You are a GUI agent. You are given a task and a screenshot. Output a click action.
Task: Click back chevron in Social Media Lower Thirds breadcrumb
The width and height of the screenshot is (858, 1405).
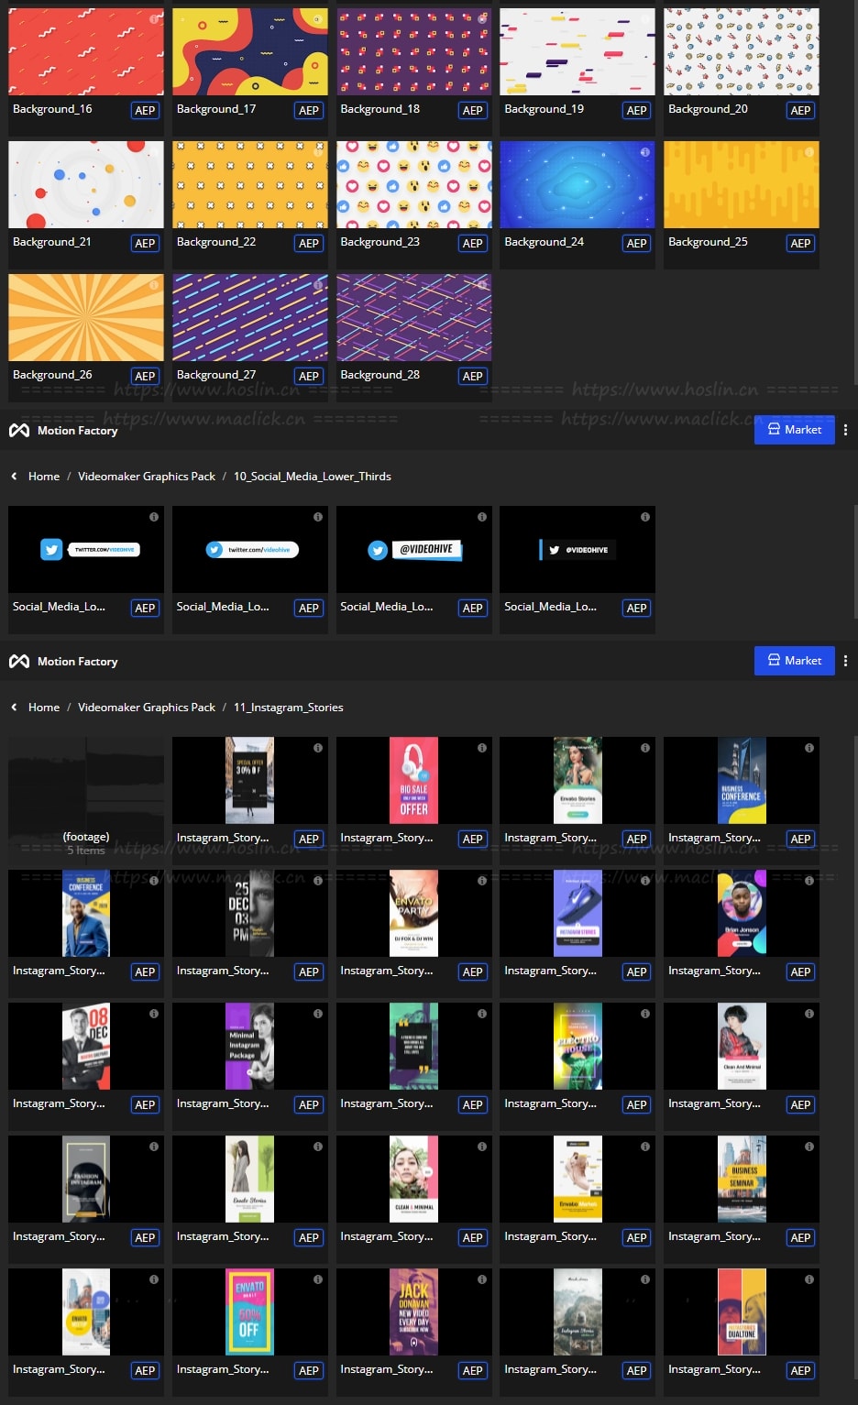[14, 477]
